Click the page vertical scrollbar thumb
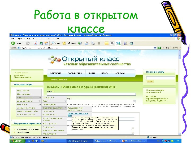Viewport: 191px width, 143px height. [180, 56]
